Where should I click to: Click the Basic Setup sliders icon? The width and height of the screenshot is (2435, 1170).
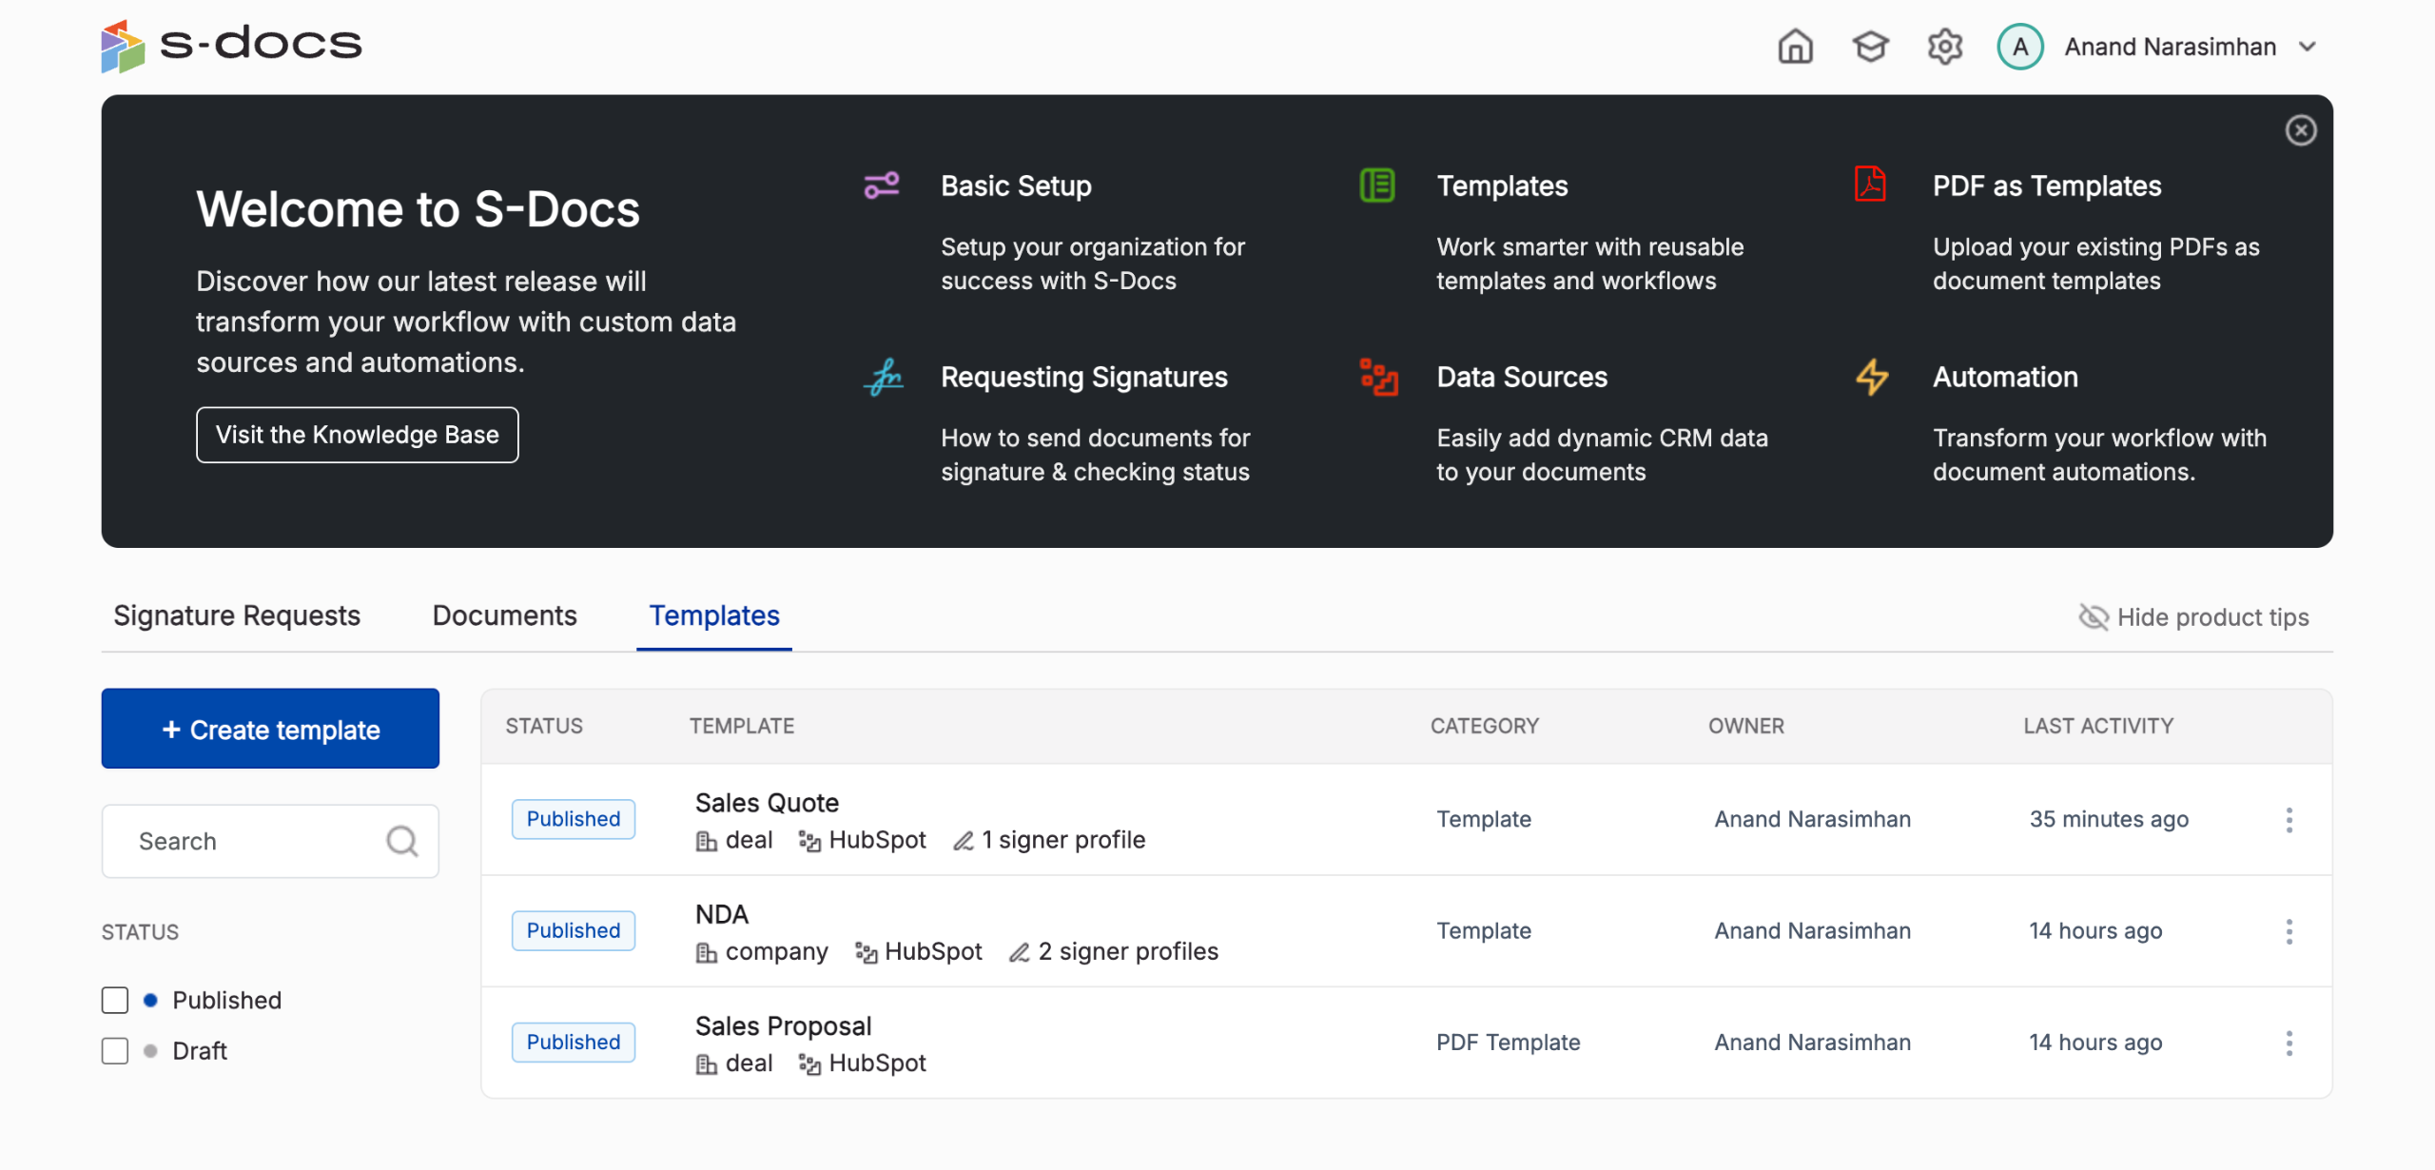coord(882,185)
